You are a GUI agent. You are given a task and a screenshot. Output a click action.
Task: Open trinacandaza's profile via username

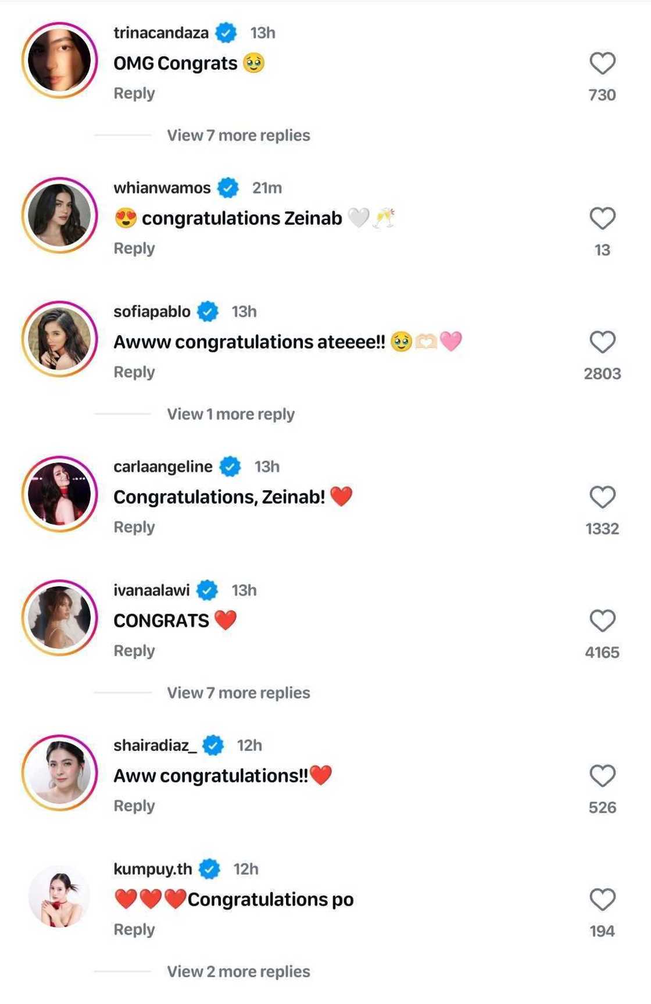(x=162, y=33)
